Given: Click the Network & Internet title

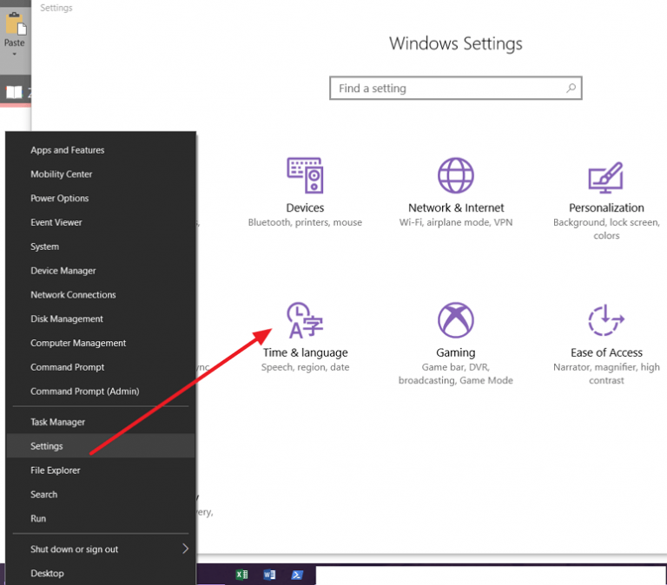Looking at the screenshot, I should coord(456,208).
